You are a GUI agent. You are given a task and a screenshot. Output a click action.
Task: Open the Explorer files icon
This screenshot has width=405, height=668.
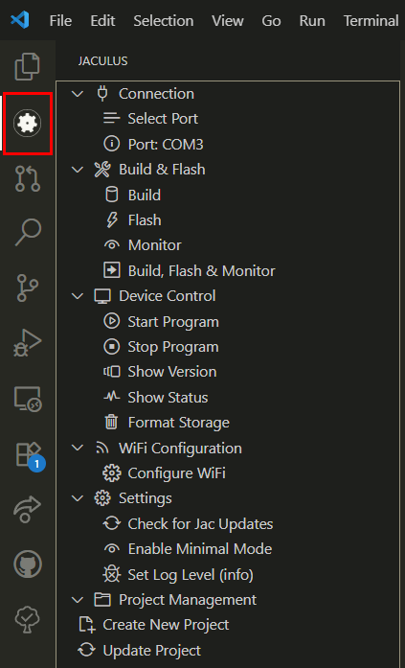(28, 66)
